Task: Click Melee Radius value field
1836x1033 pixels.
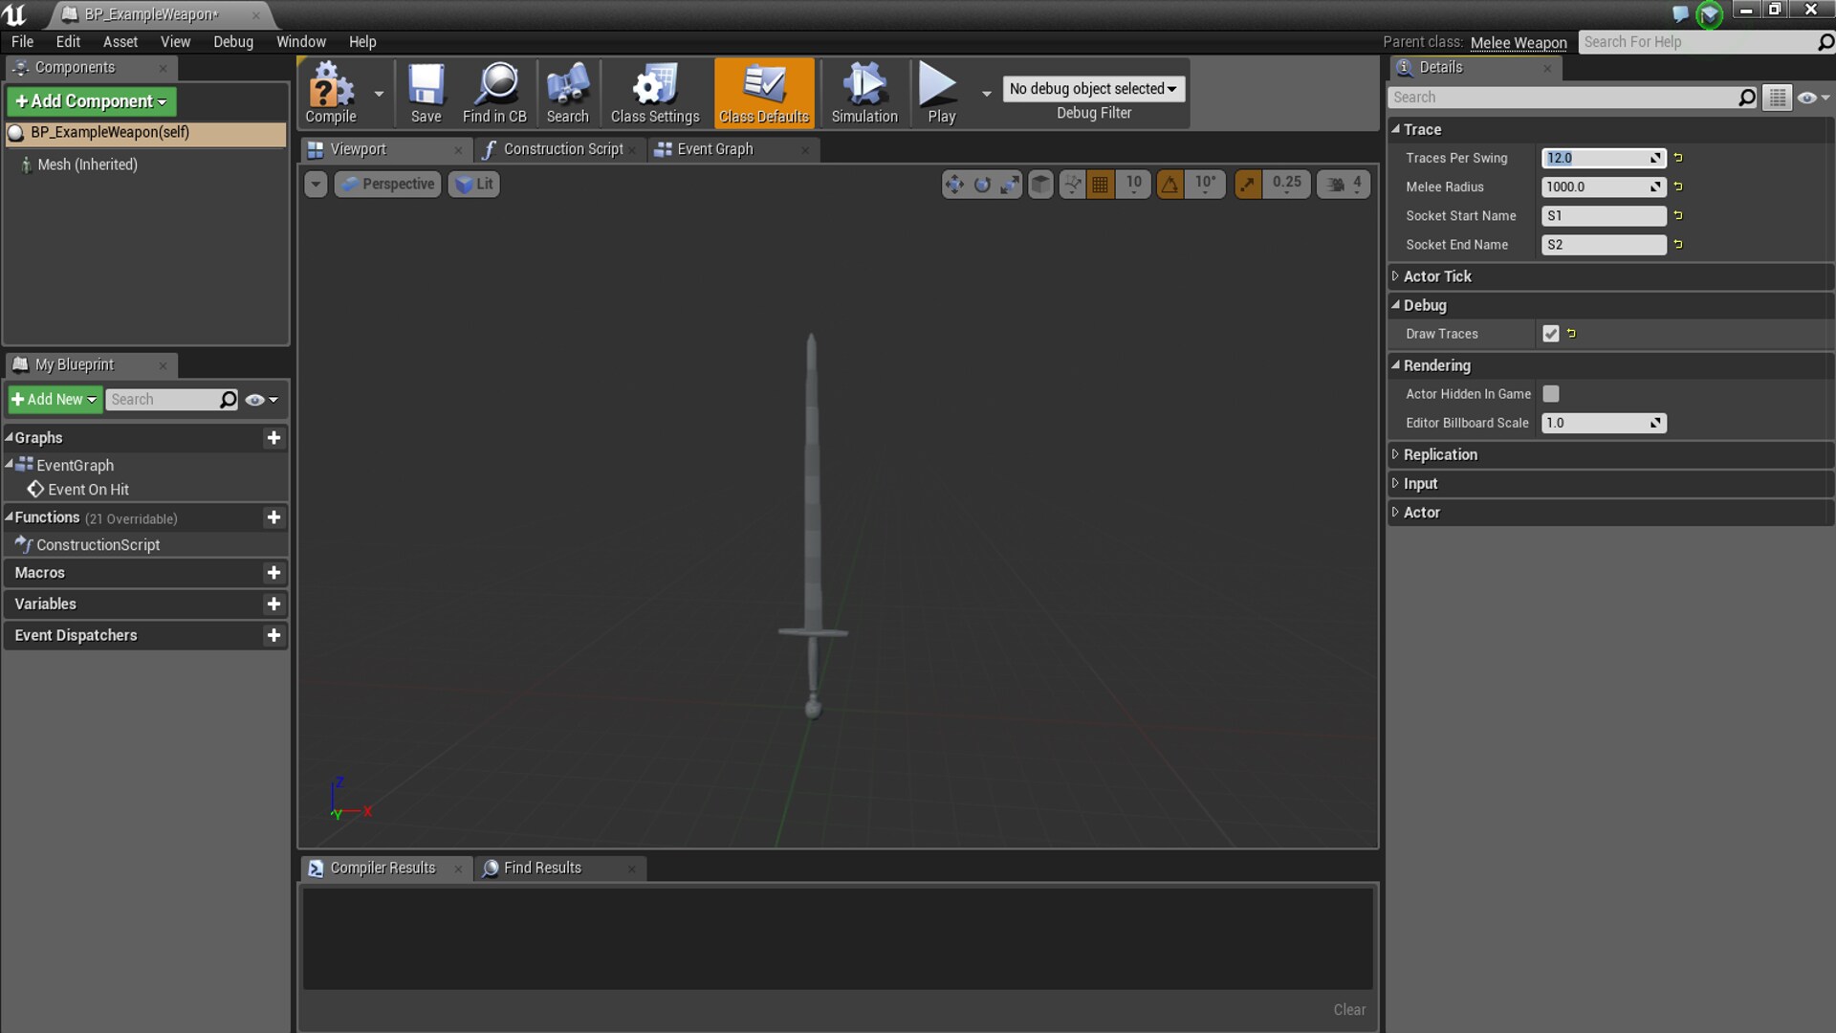Action: [1604, 187]
